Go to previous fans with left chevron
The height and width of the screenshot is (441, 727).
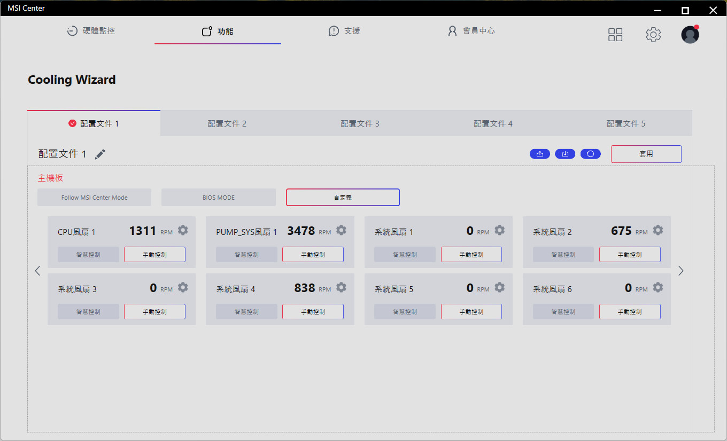point(37,271)
